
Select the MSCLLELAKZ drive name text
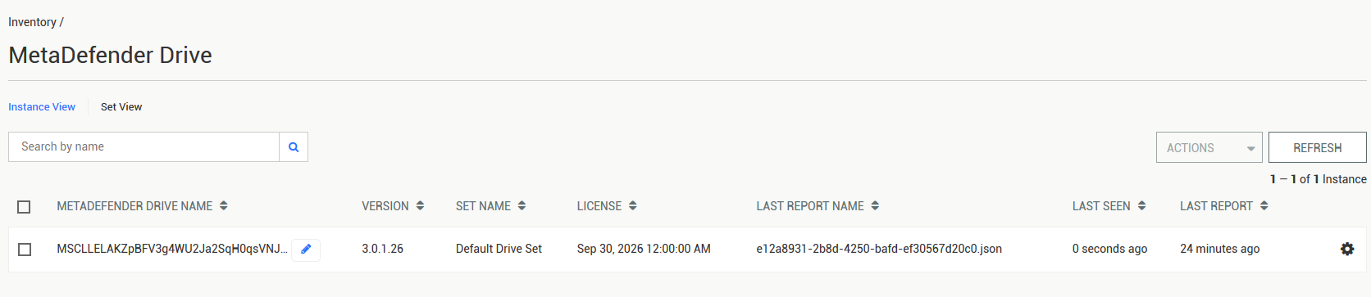point(172,249)
